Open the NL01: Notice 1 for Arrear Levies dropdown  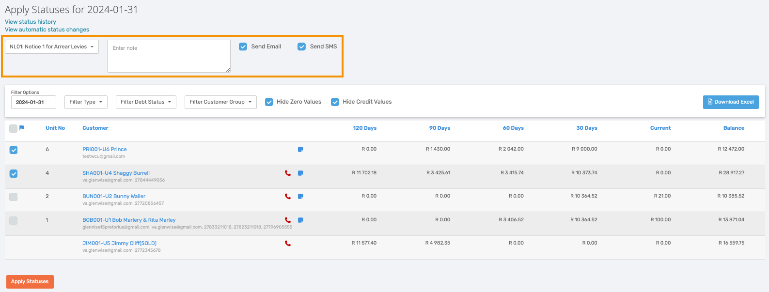[52, 46]
